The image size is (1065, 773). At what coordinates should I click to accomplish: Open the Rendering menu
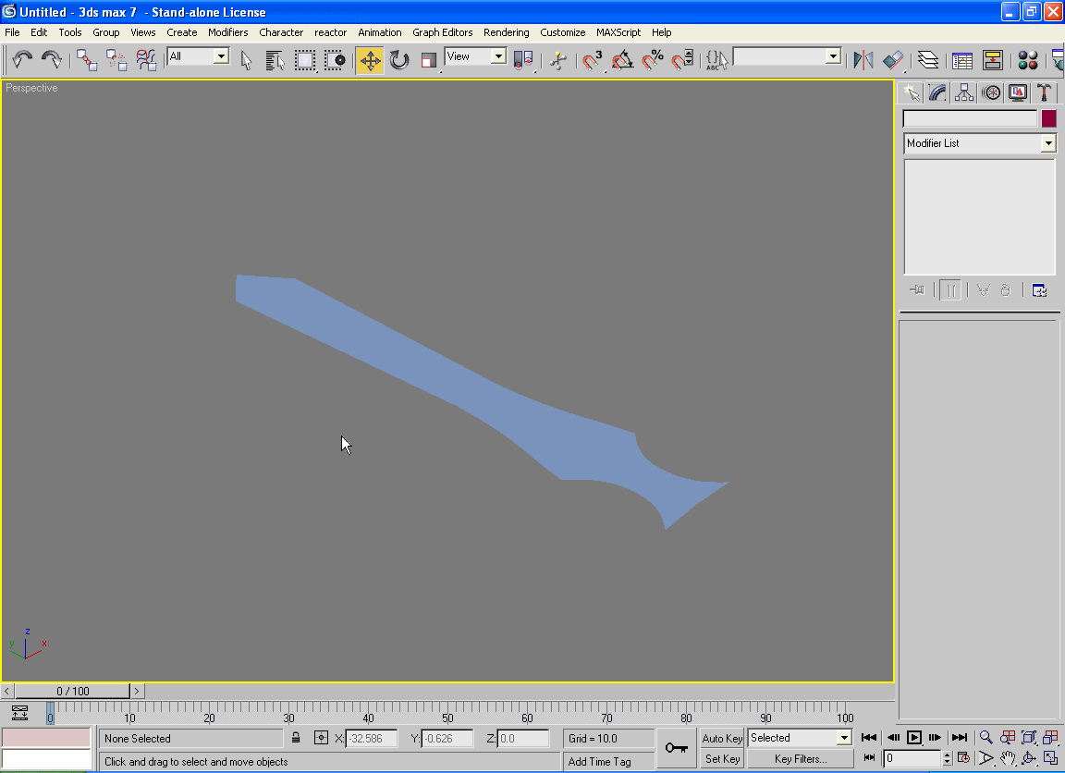[506, 32]
